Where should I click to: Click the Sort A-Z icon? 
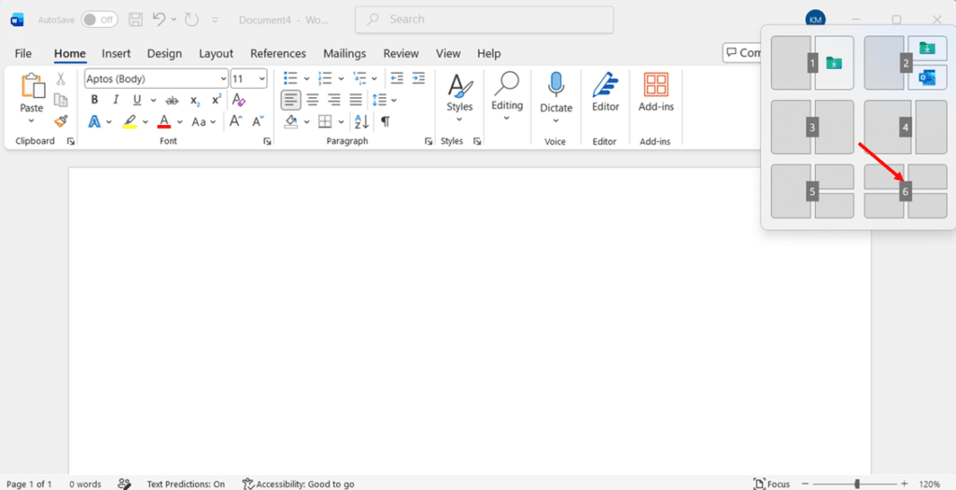[361, 121]
